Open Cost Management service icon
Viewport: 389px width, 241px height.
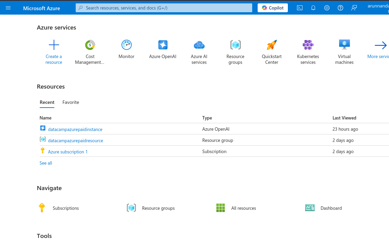pos(90,45)
